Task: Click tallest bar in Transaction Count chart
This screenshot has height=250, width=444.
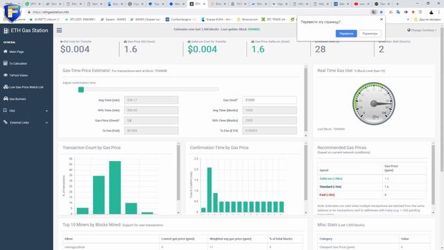Action: [x=115, y=187]
